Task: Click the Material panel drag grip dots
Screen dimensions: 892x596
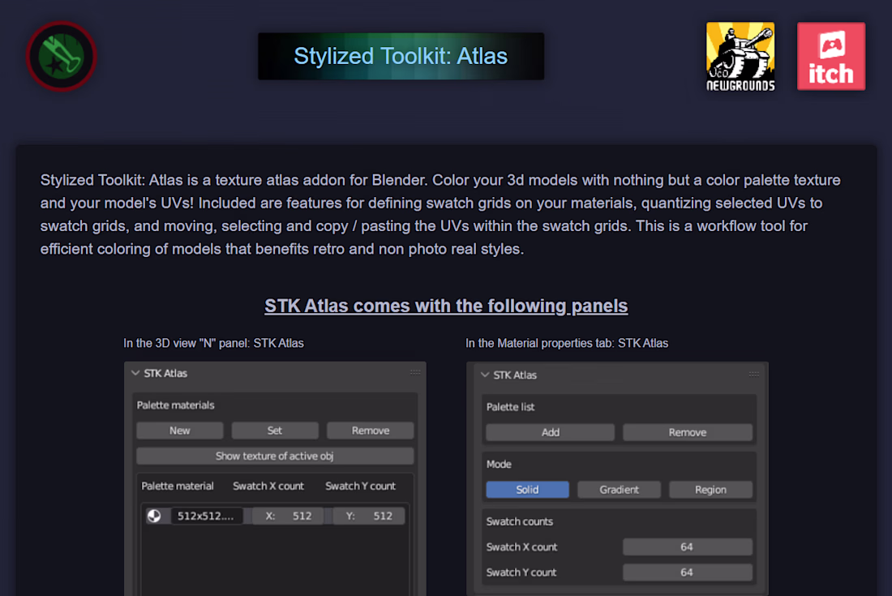Action: pyautogui.click(x=754, y=374)
